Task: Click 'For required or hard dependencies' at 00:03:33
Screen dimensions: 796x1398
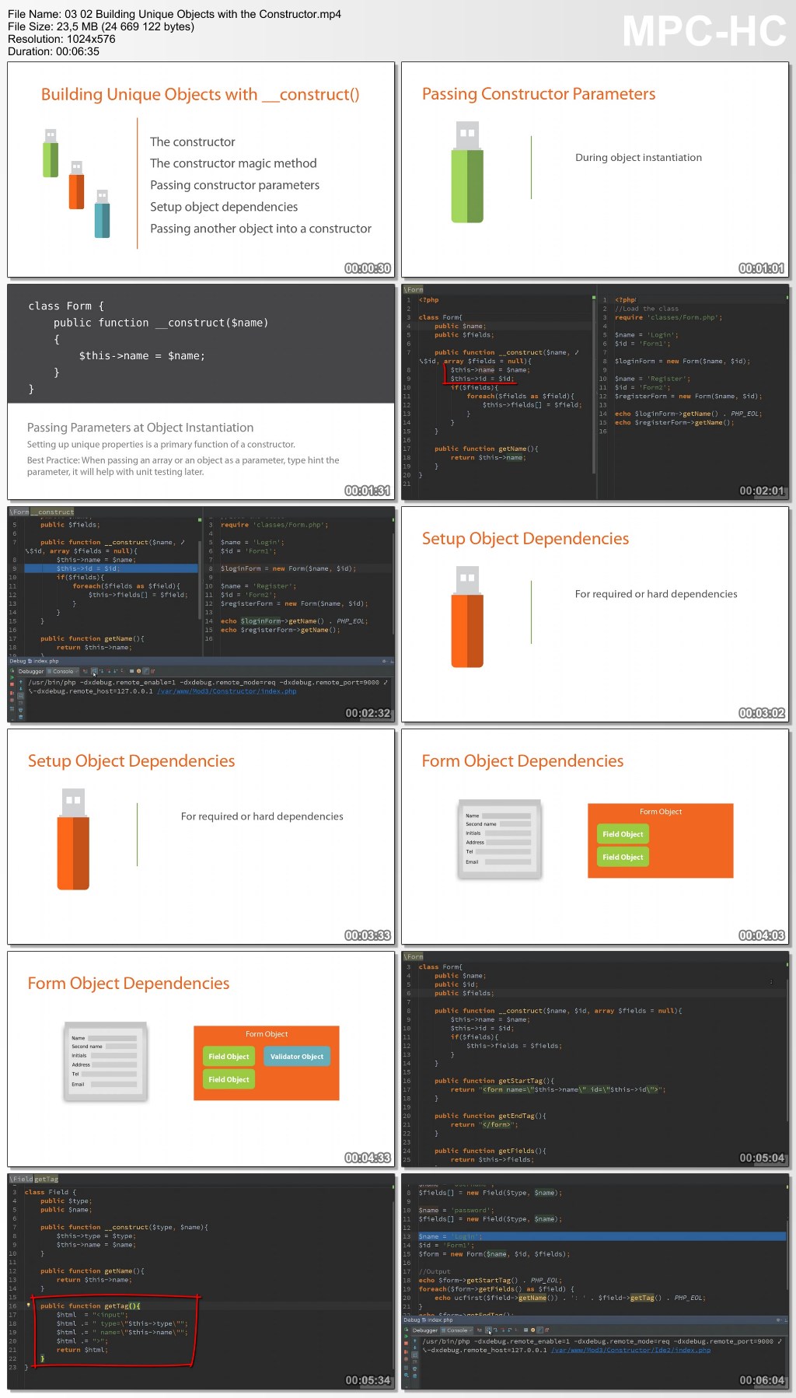Action: pos(262,816)
